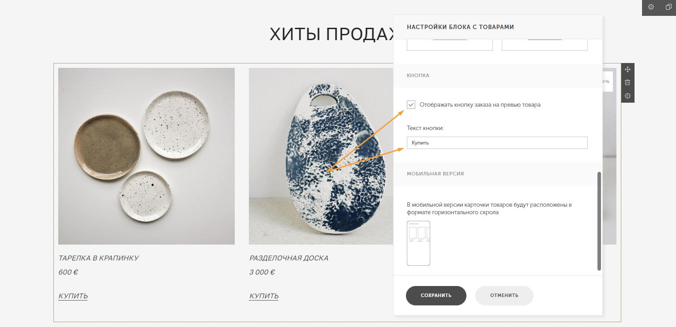Click the page settings gear icon in top bar
The height and width of the screenshot is (327, 676).
651,7
